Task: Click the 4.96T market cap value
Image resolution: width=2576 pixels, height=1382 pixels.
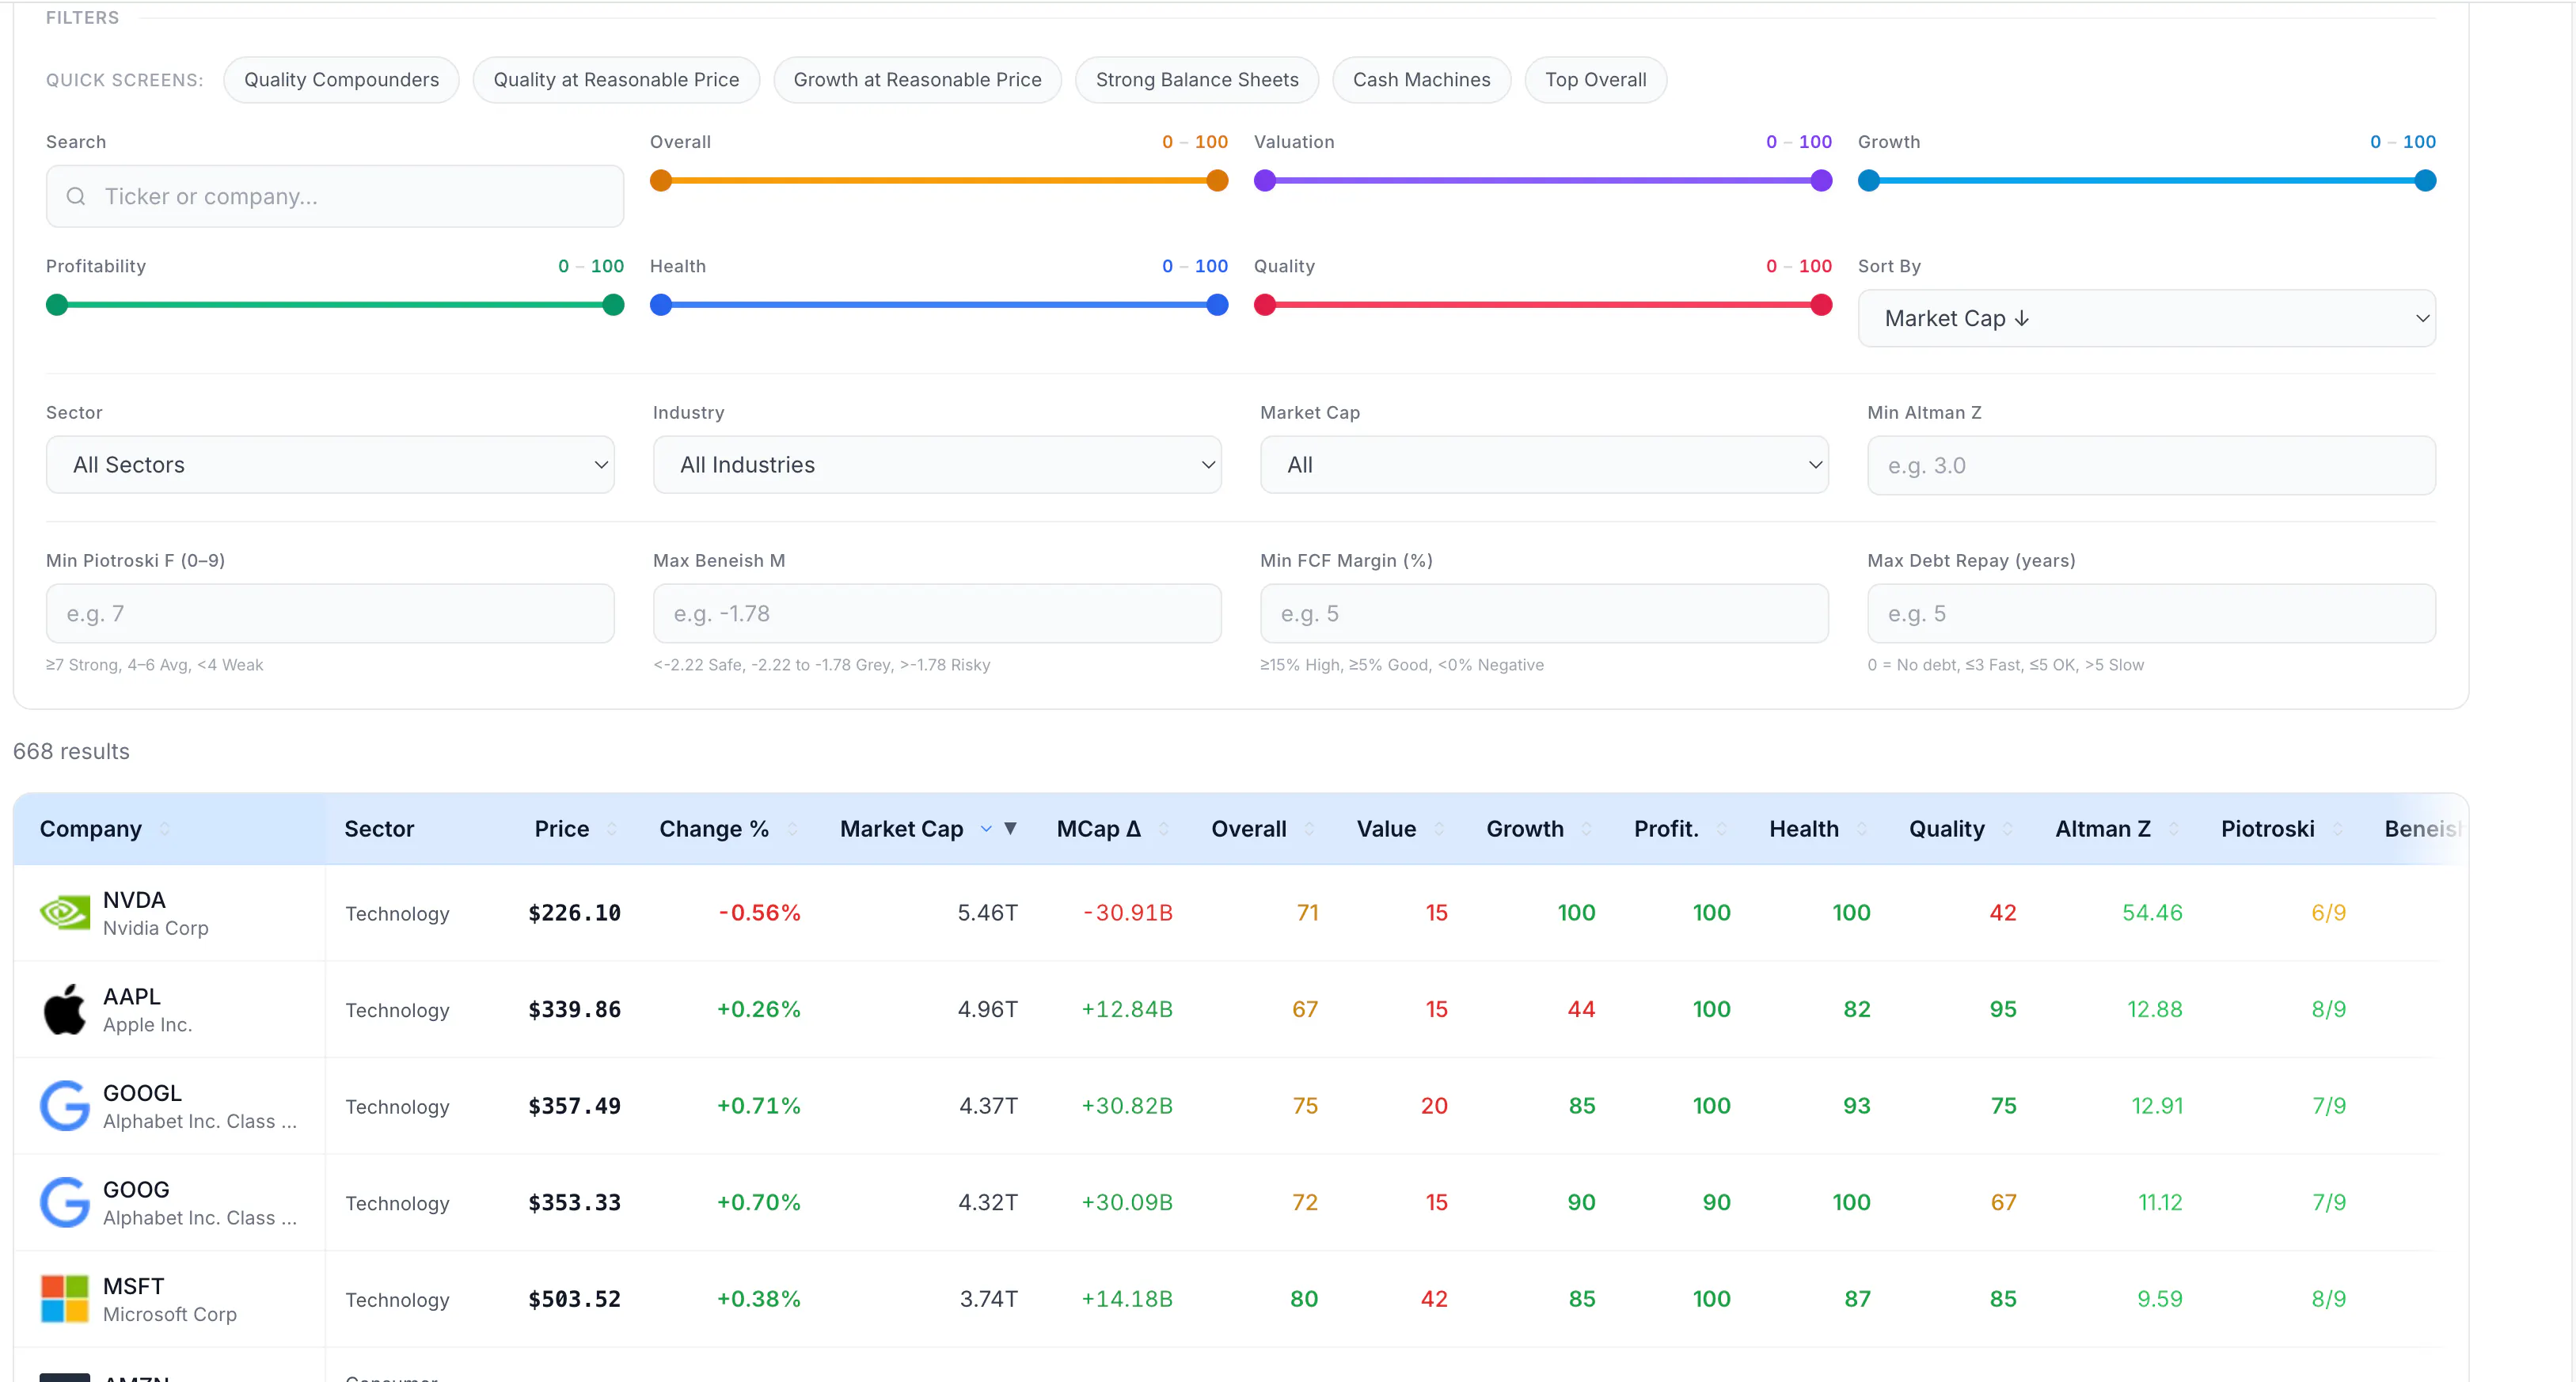Action: 987,1009
